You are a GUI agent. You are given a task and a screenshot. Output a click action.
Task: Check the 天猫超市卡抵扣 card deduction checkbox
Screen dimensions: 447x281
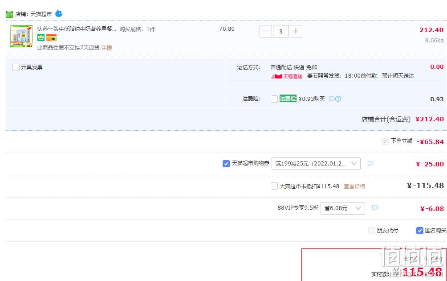coord(274,186)
